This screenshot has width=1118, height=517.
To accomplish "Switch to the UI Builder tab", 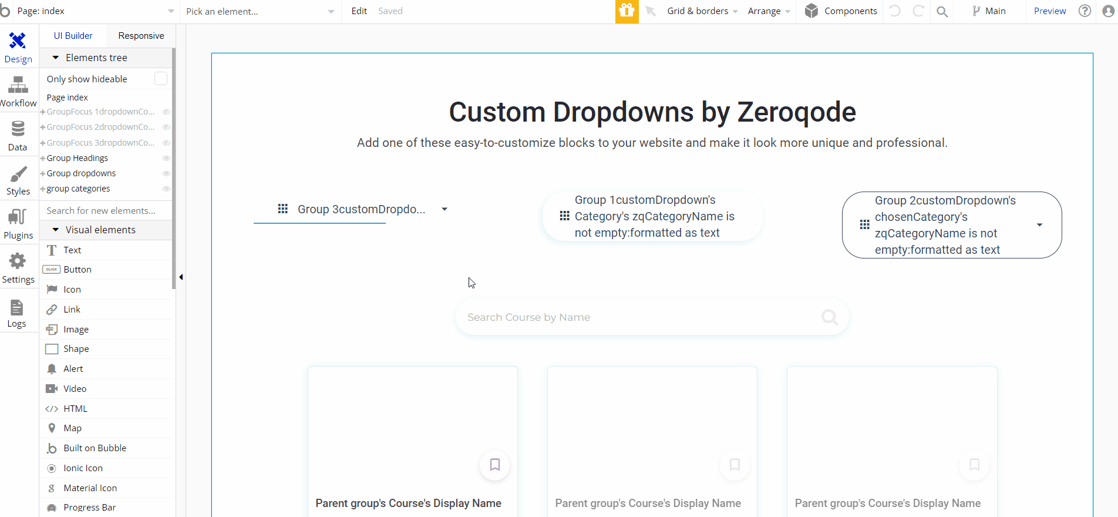I will coord(73,36).
